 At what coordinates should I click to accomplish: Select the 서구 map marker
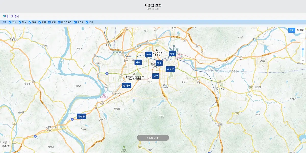pos(138,62)
